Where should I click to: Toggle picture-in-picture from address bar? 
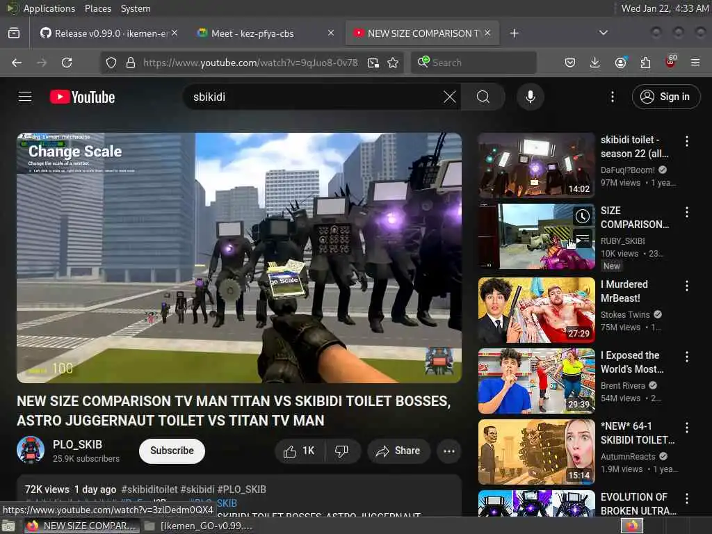(373, 63)
